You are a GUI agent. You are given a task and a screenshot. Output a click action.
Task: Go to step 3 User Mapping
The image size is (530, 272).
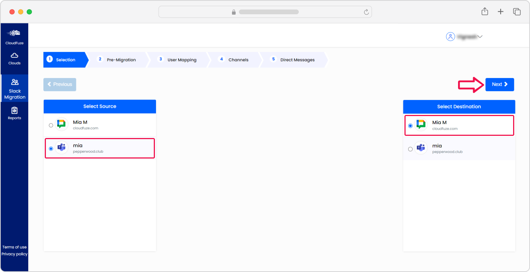click(179, 60)
